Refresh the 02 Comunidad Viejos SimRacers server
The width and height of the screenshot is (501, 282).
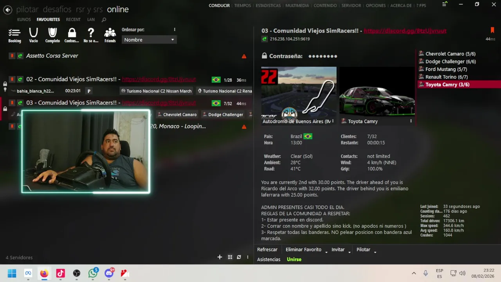(20, 80)
